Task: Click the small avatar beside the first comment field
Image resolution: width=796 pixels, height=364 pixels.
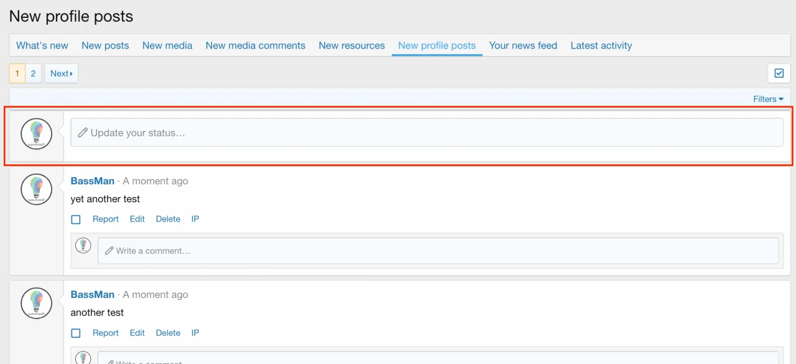Action: pos(83,245)
